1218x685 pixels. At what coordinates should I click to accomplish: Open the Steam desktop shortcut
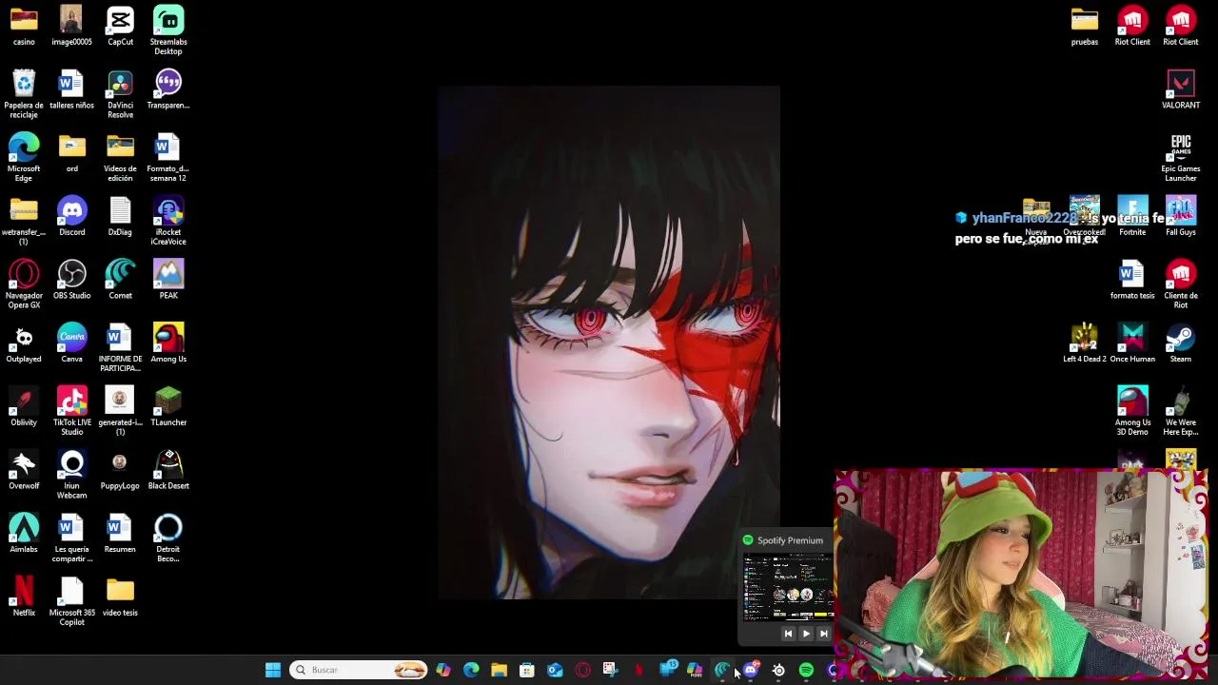(x=1181, y=343)
